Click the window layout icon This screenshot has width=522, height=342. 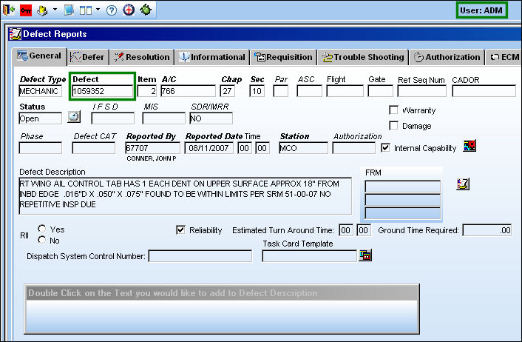coord(86,10)
